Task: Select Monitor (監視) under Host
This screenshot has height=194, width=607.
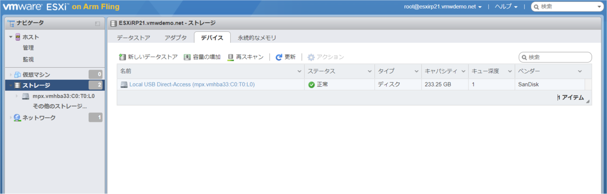Action: pos(28,60)
